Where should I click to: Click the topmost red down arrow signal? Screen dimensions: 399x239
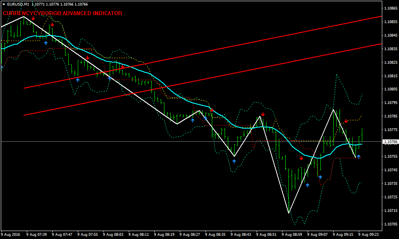[33, 18]
